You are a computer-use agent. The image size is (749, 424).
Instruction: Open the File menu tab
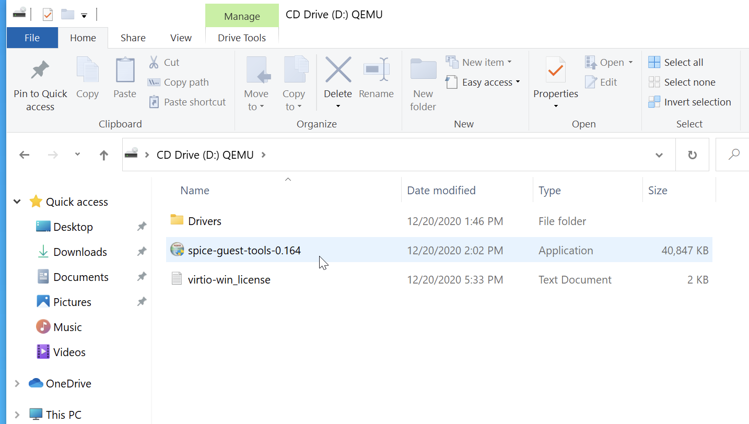tap(32, 38)
